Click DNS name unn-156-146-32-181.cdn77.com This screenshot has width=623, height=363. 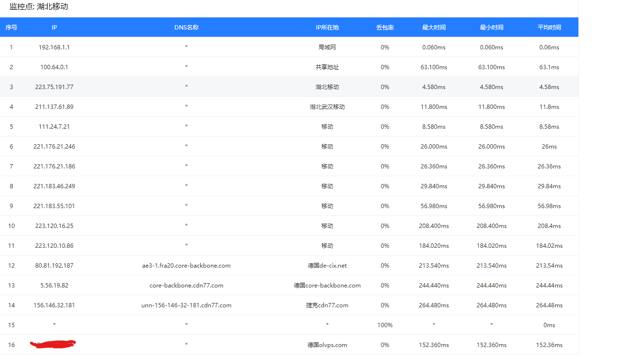coord(187,305)
